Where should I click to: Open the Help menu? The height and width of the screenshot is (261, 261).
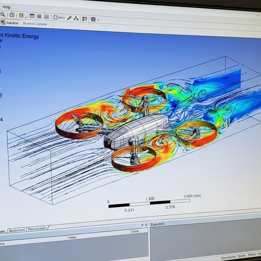(x=6, y=7)
